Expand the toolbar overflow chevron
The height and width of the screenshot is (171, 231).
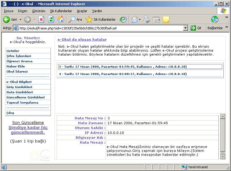tap(226, 17)
